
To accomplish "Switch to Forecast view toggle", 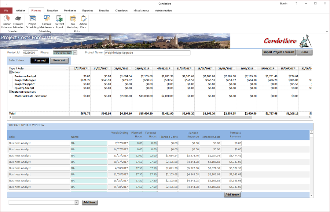I will tap(59, 61).
